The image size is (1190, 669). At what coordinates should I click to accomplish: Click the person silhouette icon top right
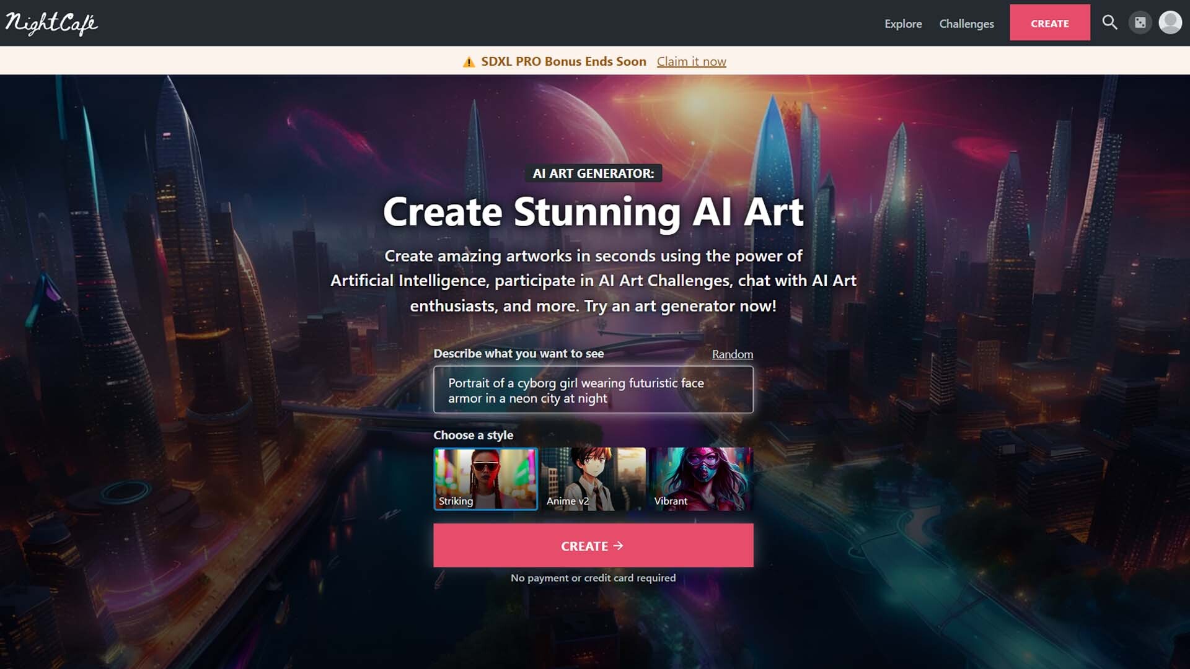(1170, 23)
